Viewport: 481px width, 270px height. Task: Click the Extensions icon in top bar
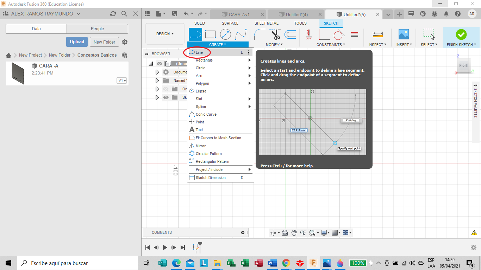(x=423, y=14)
